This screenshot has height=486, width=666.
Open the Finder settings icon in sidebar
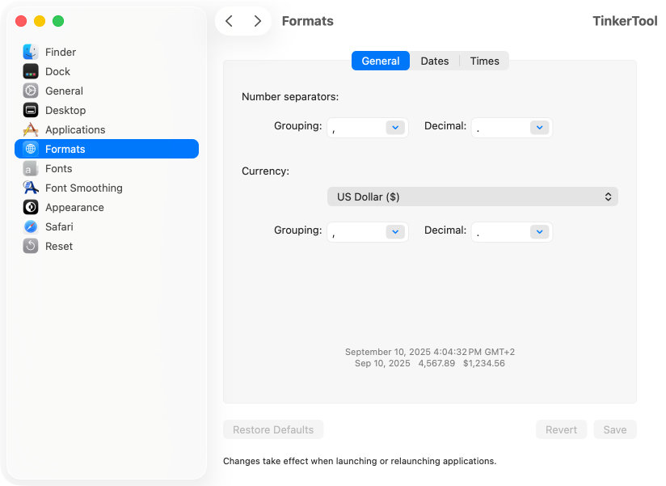(31, 52)
